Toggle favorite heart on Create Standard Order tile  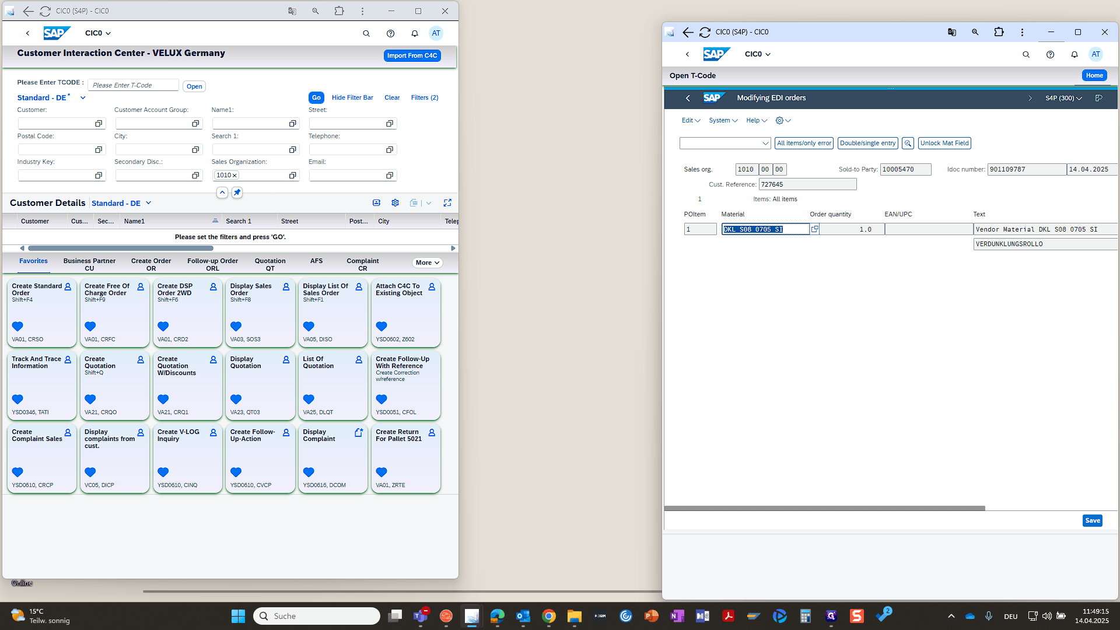coord(17,327)
